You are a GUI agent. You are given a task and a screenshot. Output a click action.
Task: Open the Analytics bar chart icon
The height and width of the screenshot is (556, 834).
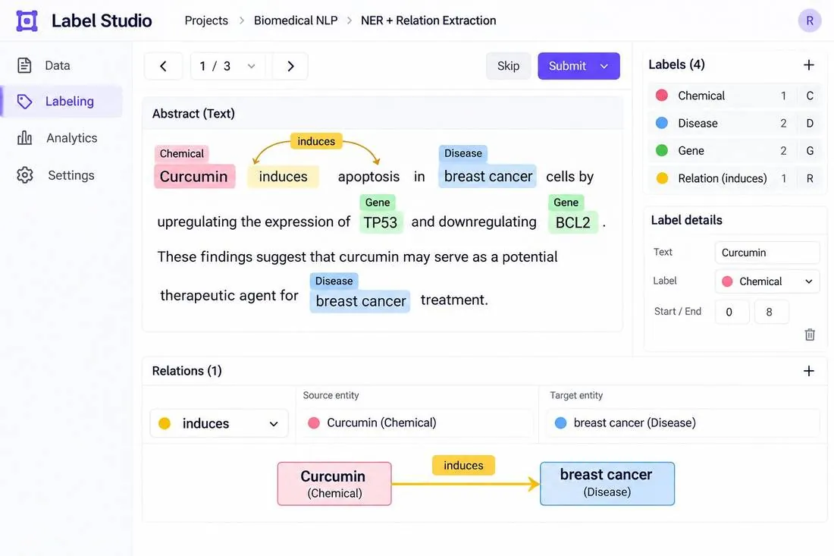click(24, 138)
